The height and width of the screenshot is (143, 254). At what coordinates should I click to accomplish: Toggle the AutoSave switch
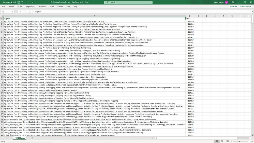click(x=13, y=2)
